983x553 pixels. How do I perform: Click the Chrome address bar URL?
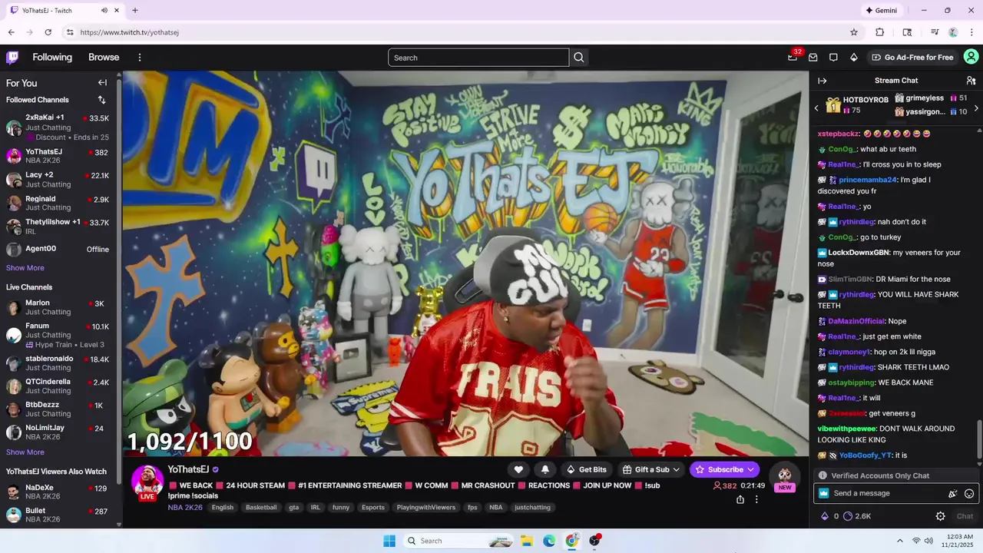(x=129, y=32)
